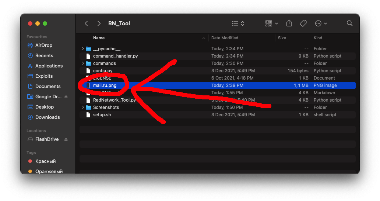The height and width of the screenshot is (201, 380).
Task: Click the shell script kind cell
Action: (325, 115)
